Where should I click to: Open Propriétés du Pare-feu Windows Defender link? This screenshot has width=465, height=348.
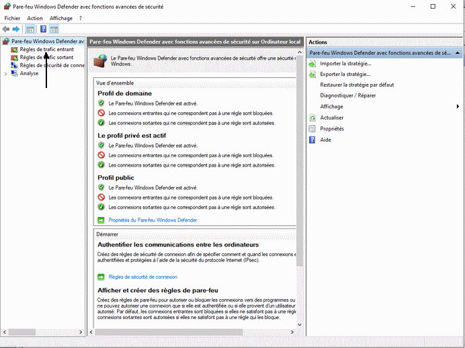(153, 220)
